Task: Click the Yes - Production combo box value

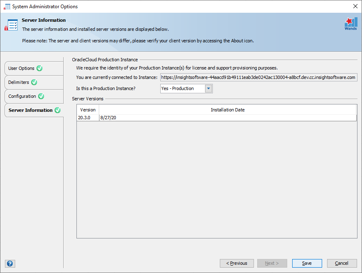Action: (x=182, y=88)
